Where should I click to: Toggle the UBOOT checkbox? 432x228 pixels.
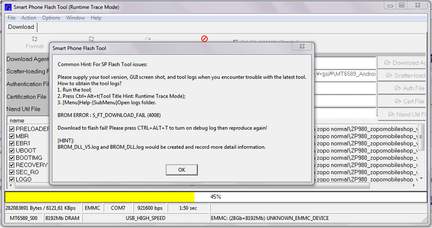coord(12,151)
